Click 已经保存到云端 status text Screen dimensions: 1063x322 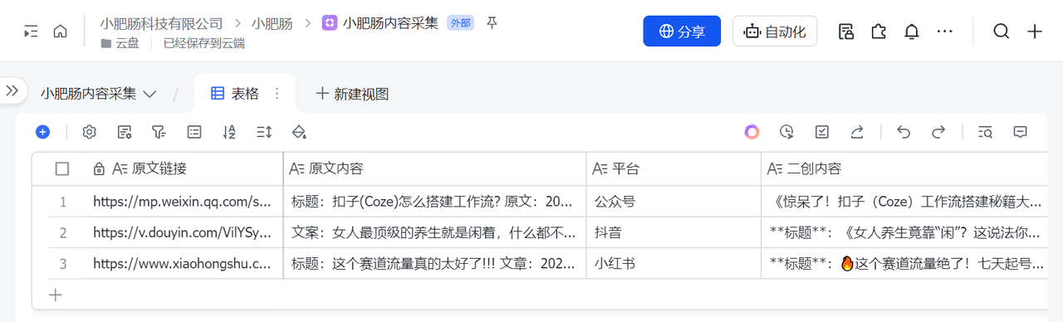click(x=203, y=43)
